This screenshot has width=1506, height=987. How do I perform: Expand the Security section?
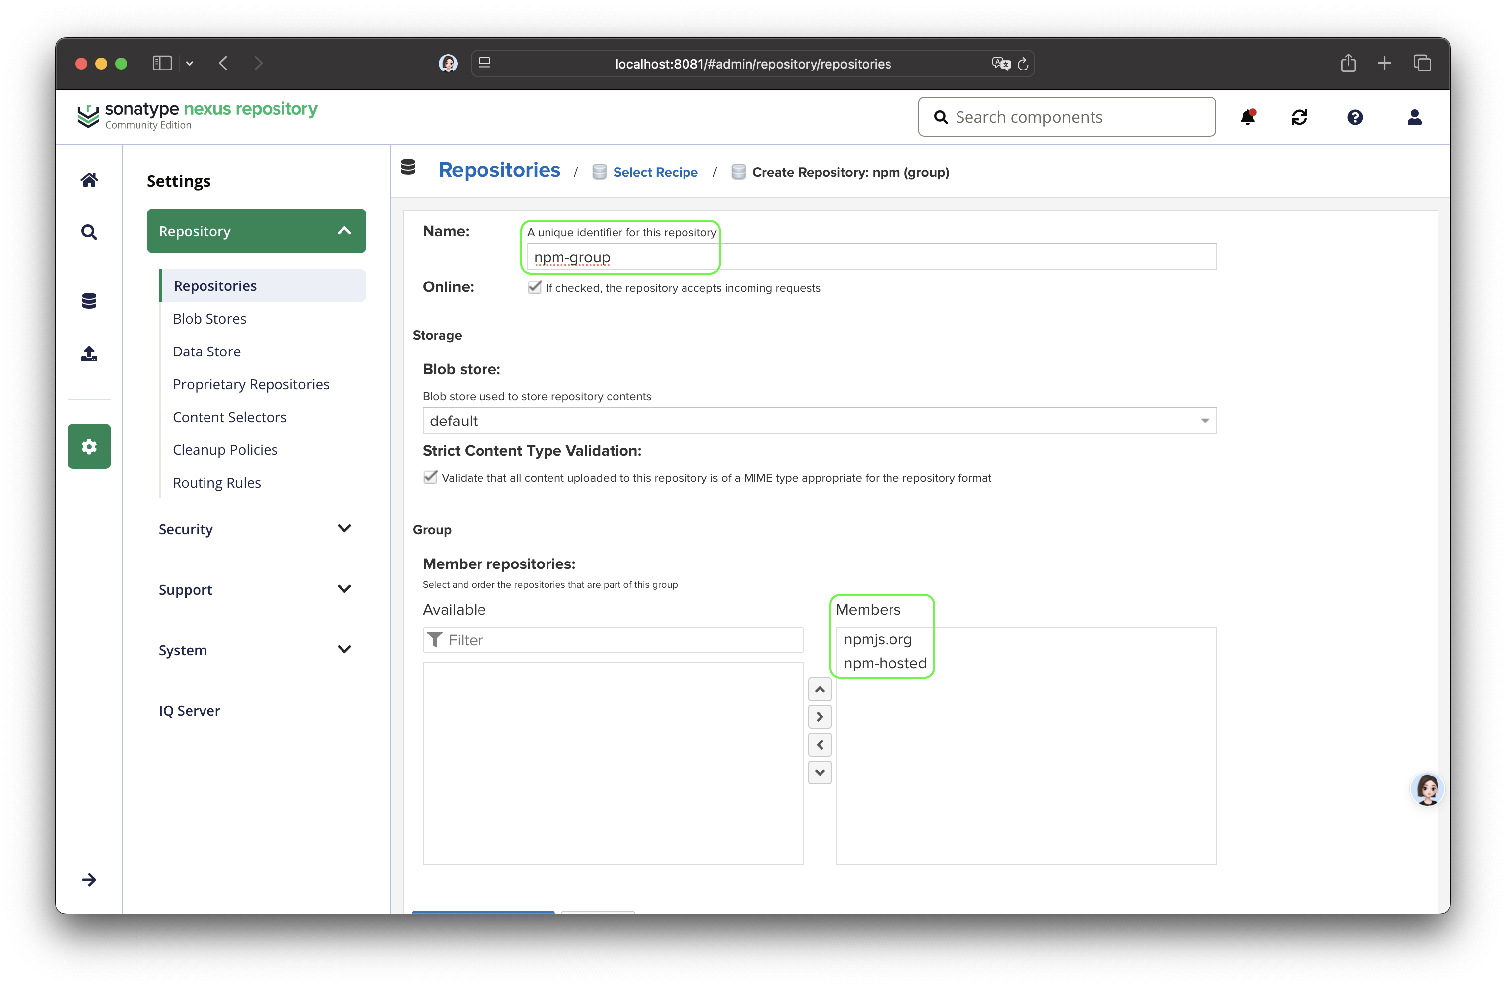[256, 529]
